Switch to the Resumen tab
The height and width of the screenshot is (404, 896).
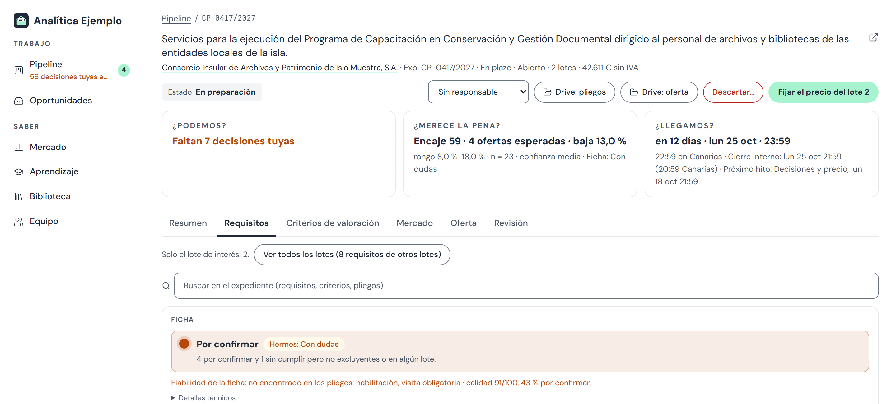click(188, 223)
